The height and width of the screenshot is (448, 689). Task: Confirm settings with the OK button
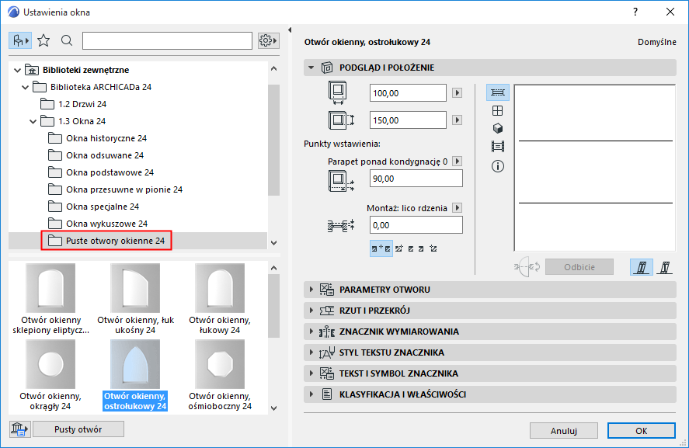coord(642,431)
